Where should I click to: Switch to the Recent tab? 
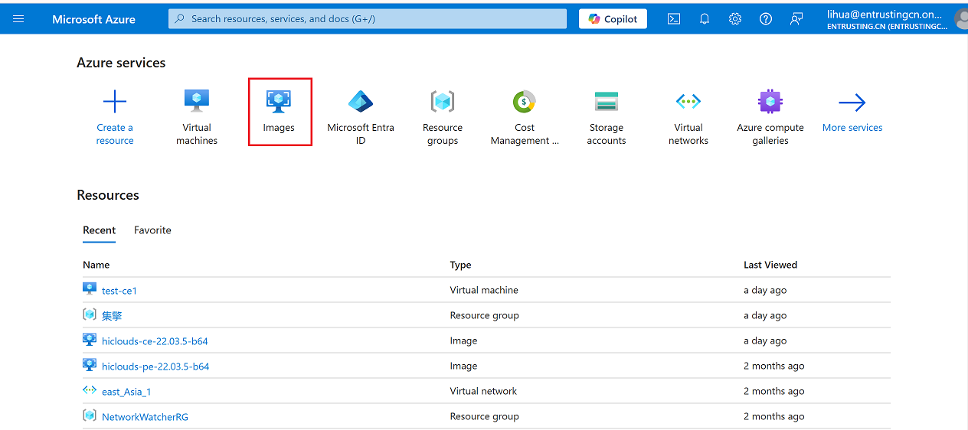click(x=99, y=230)
